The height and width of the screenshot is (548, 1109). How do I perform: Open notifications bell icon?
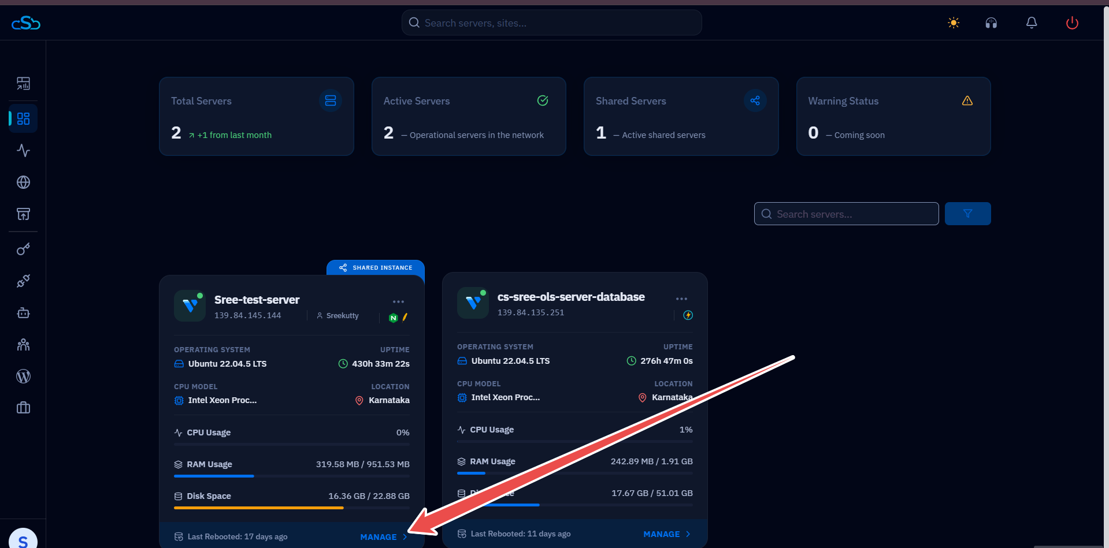pyautogui.click(x=1032, y=23)
